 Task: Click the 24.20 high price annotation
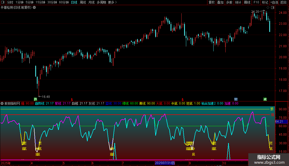(x=255, y=11)
